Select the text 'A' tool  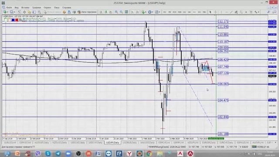pos(246,12)
